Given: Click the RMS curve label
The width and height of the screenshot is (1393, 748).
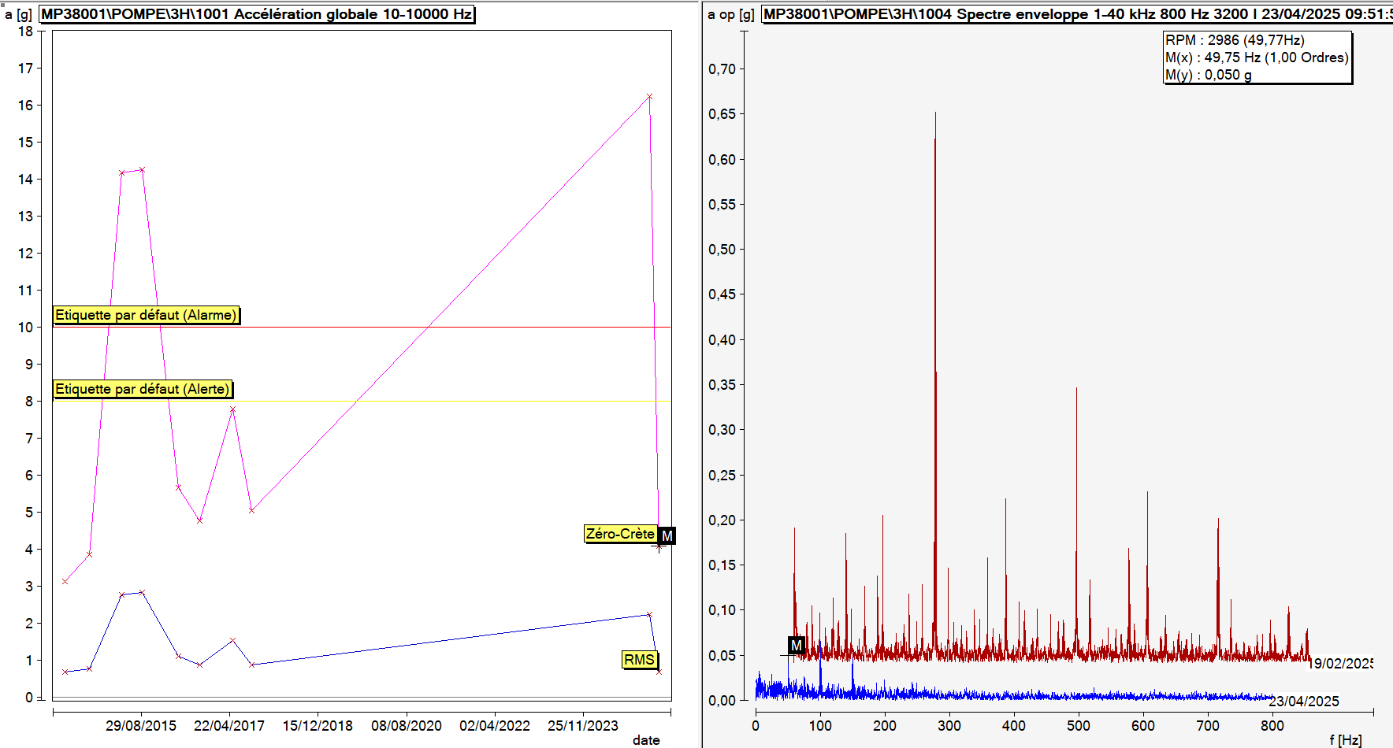Looking at the screenshot, I should tap(639, 660).
